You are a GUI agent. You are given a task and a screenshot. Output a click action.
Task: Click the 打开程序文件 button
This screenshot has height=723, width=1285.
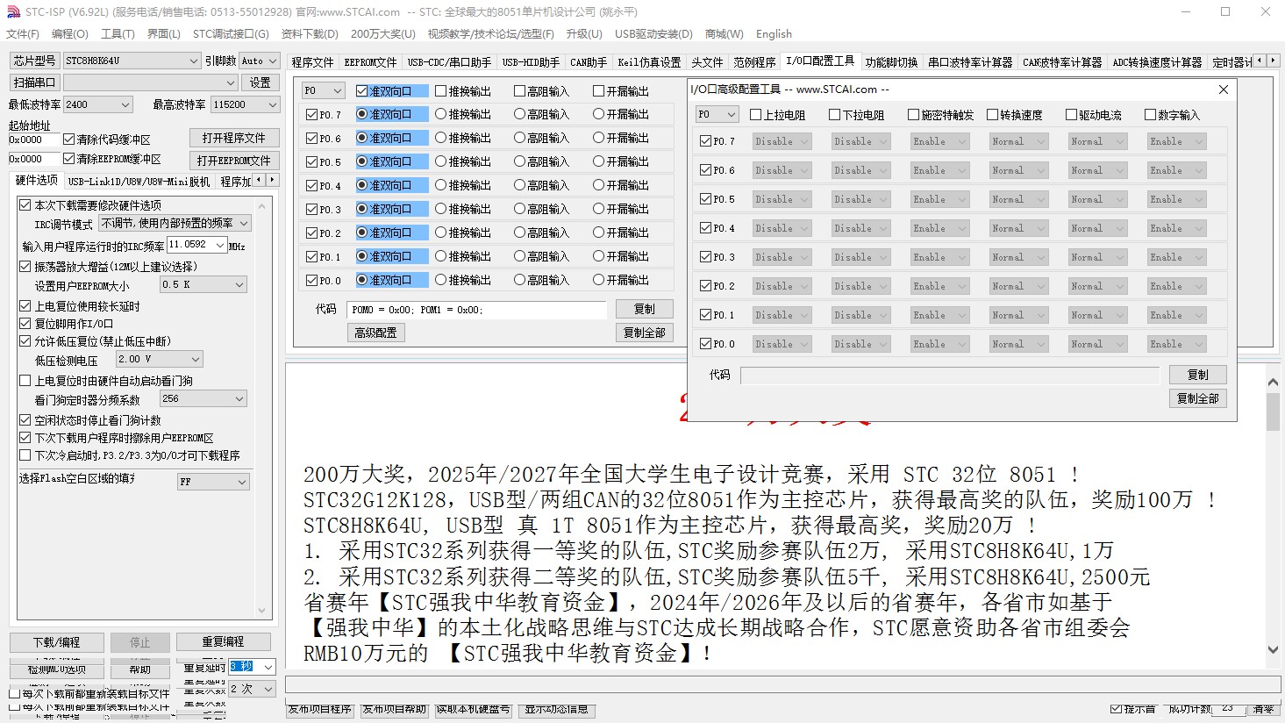pyautogui.click(x=233, y=138)
